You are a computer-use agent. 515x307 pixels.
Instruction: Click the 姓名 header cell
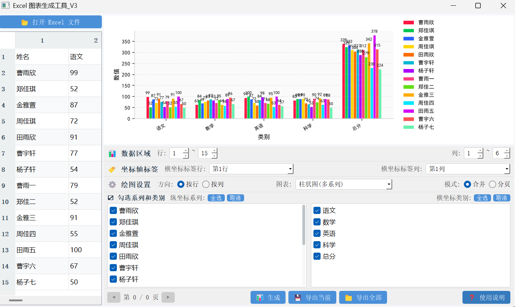pyautogui.click(x=42, y=57)
